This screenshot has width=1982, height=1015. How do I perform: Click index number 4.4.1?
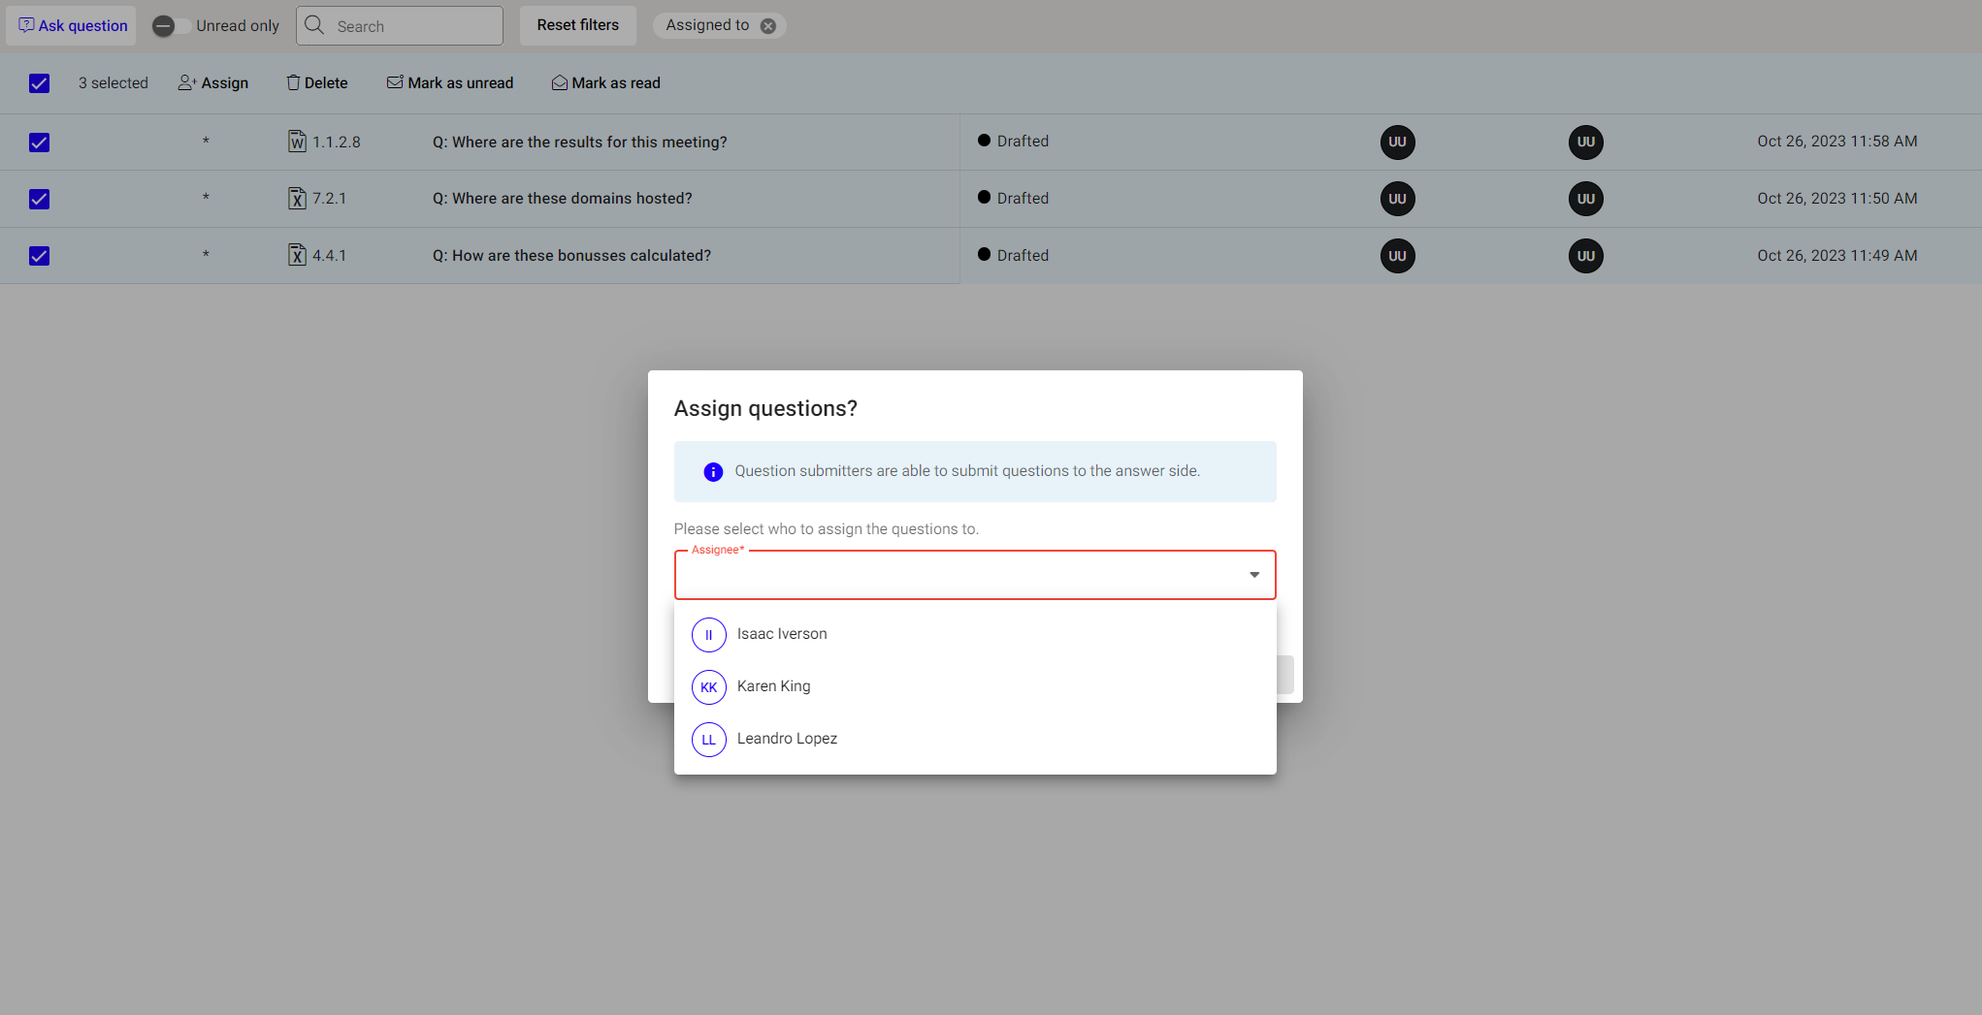330,256
